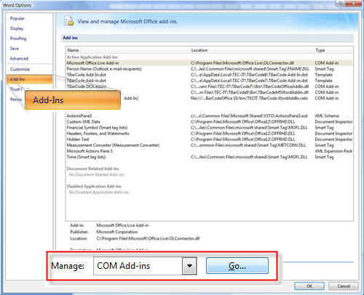Click Cancel to dismiss Word Options
This screenshot has width=364, height=295.
(x=344, y=286)
